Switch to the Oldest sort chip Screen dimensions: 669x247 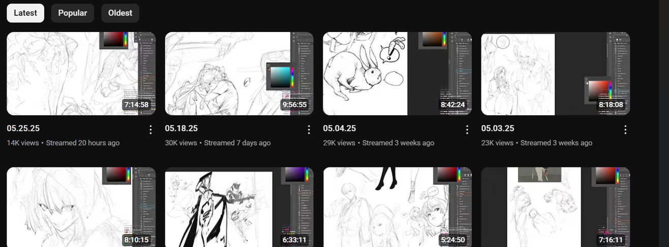pos(120,13)
